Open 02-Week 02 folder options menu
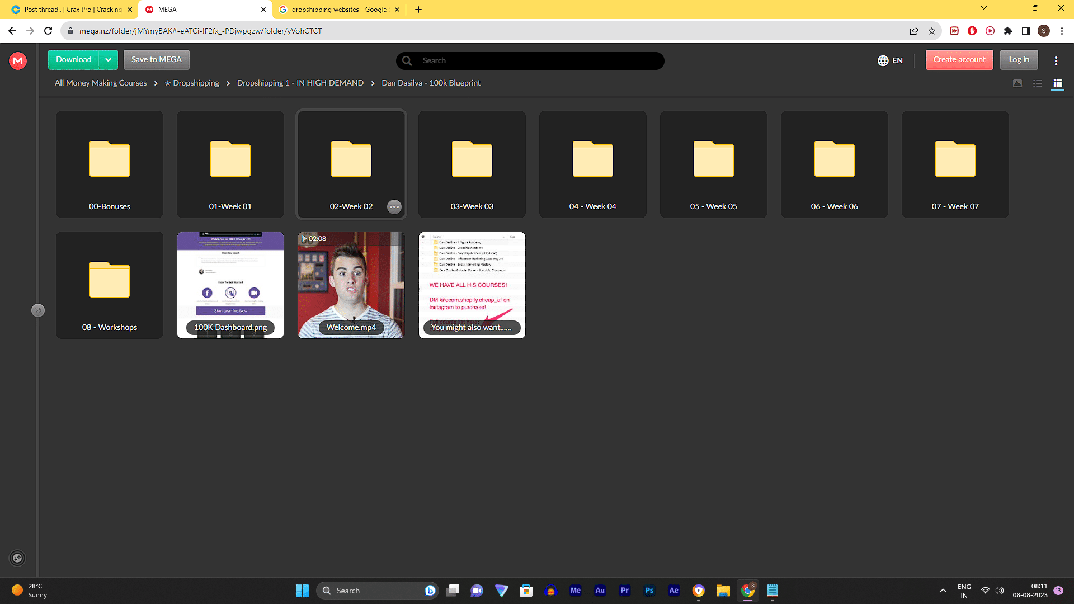 point(394,207)
